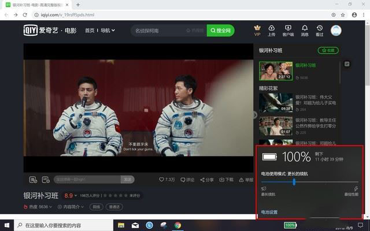Image resolution: width=370 pixels, height=231 pixels.
Task: Adjust the battery power mode slider
Action: click(294, 182)
